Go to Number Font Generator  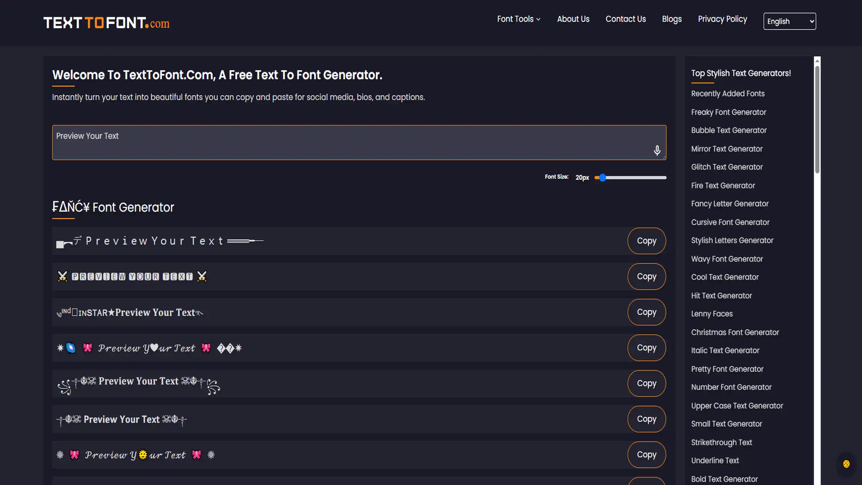pos(731,387)
